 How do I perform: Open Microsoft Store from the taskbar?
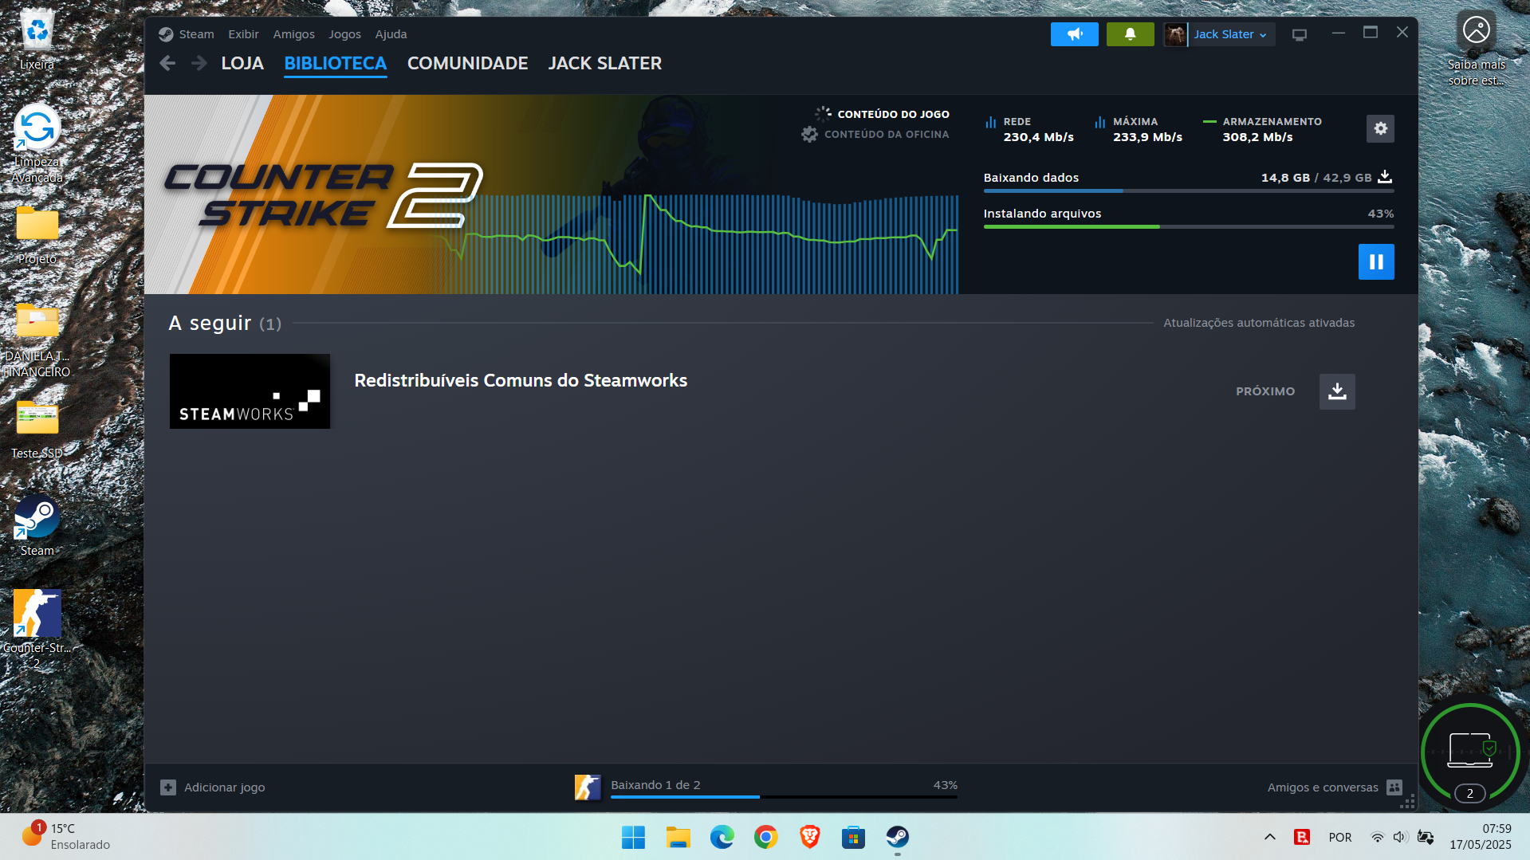pyautogui.click(x=853, y=837)
